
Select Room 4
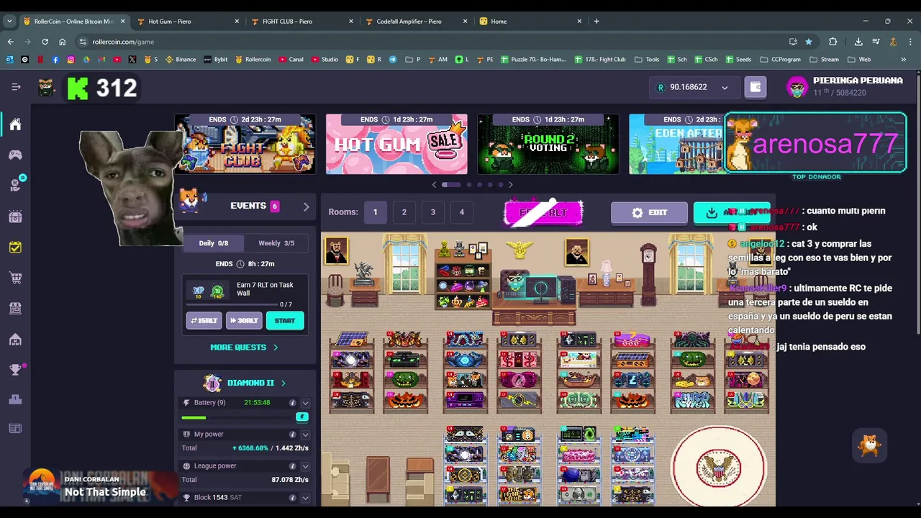(x=461, y=212)
